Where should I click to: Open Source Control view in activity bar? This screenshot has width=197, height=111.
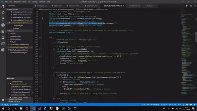(3, 19)
